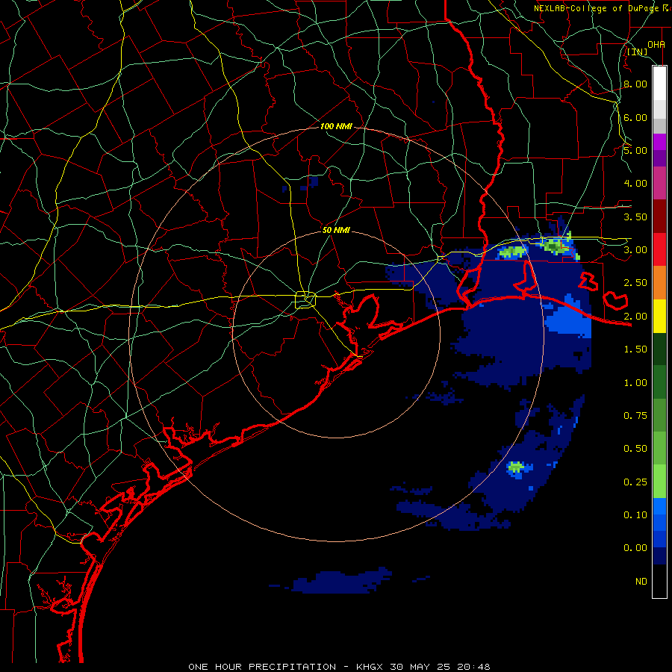Click the Houston highway loop at radar center

[305, 299]
